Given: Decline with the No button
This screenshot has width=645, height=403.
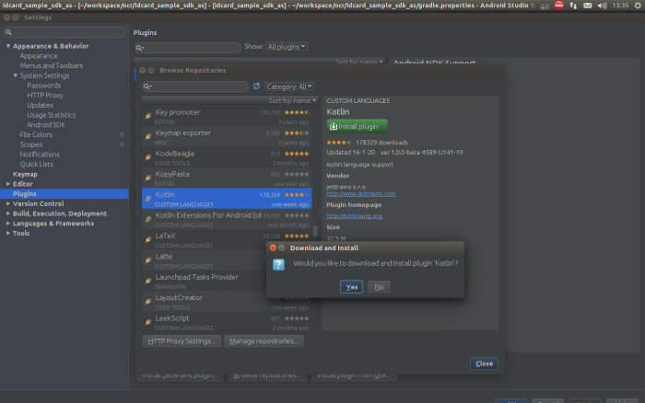Looking at the screenshot, I should click(x=379, y=287).
